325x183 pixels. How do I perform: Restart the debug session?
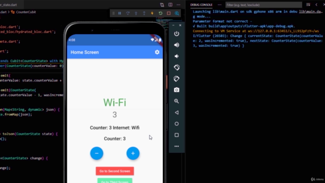click(160, 13)
